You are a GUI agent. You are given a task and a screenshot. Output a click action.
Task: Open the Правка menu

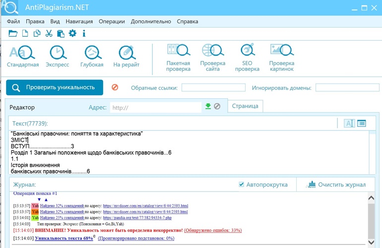tap(35, 21)
